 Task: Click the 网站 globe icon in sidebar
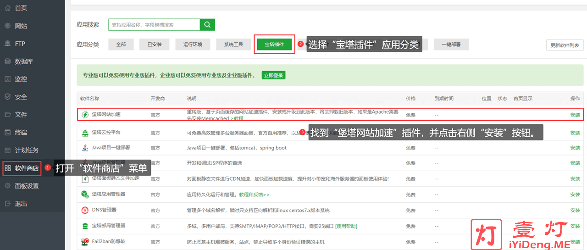pos(7,26)
